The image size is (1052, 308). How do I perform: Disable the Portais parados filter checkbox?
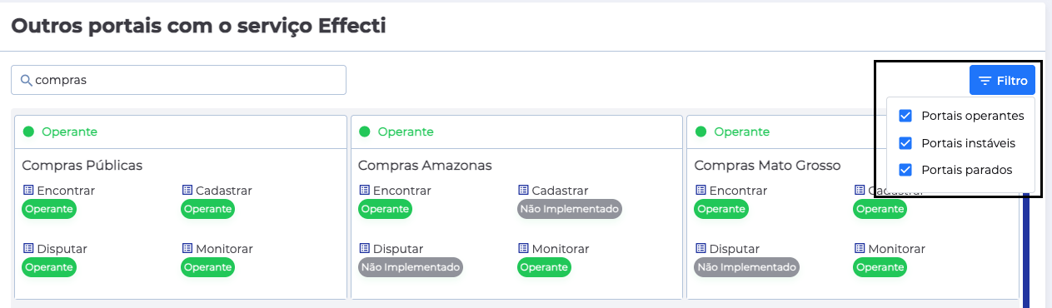[906, 170]
